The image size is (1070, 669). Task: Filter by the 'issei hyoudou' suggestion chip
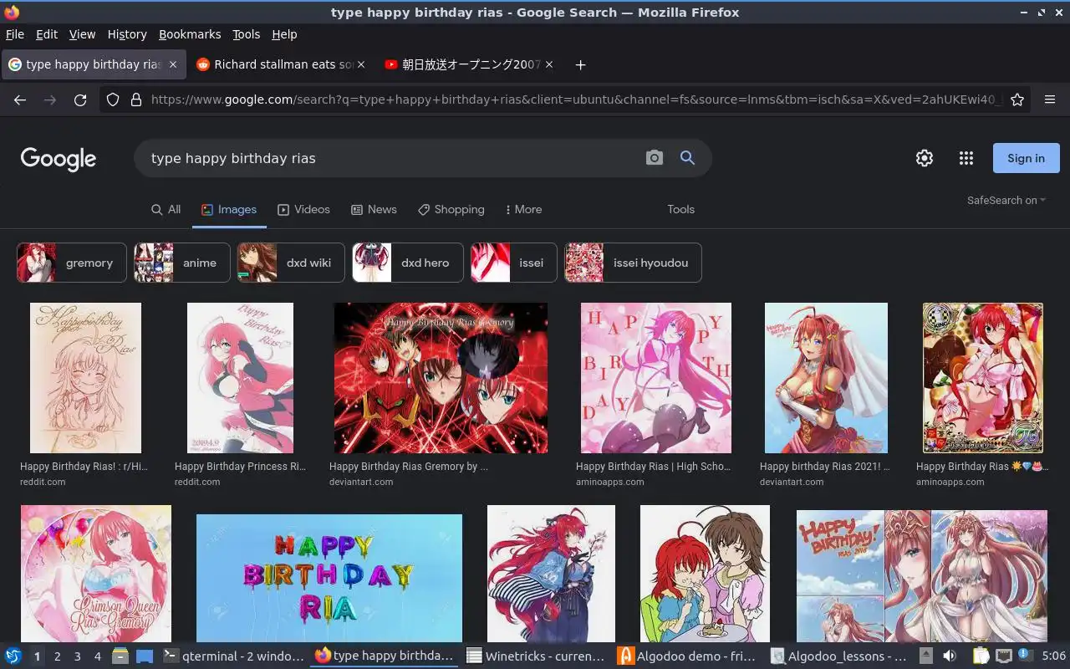(633, 263)
